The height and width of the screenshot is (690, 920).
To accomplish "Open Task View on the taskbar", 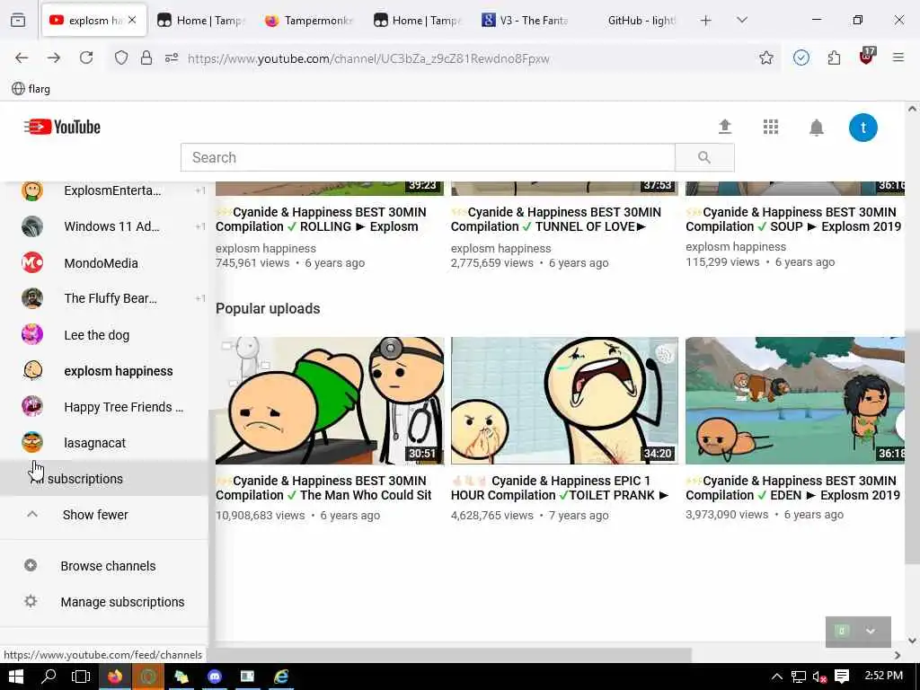I will pos(80,677).
